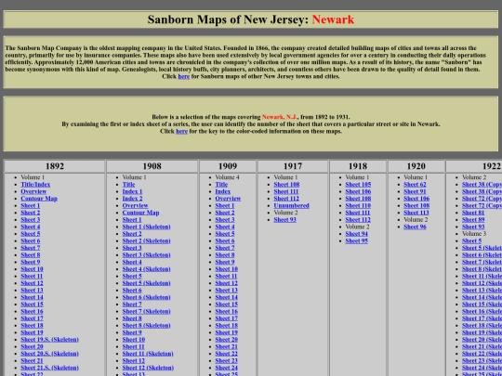Open Sheet 1 in the 1909 column

(x=225, y=205)
